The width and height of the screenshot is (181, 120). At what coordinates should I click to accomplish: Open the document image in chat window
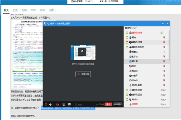(x=27, y=54)
